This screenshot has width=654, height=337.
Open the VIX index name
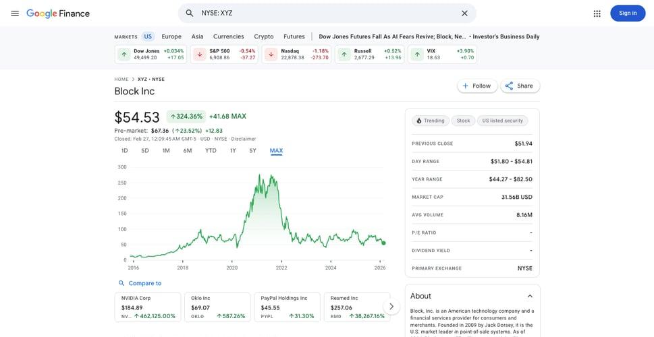click(431, 51)
